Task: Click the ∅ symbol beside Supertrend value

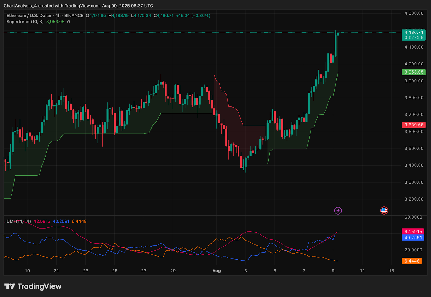Action: click(69, 22)
